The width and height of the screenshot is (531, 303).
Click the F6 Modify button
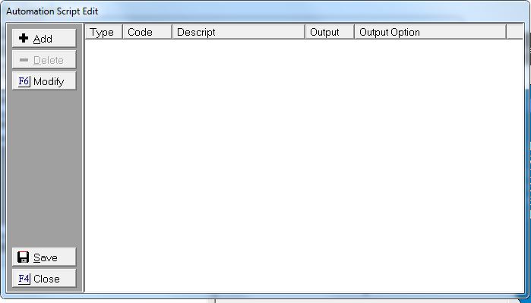pos(44,81)
